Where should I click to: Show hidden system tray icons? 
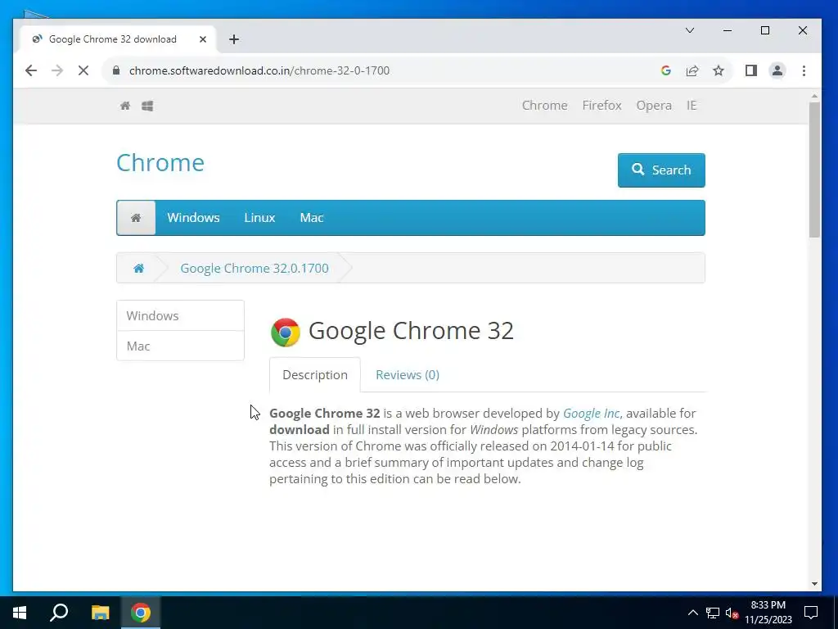click(x=692, y=613)
